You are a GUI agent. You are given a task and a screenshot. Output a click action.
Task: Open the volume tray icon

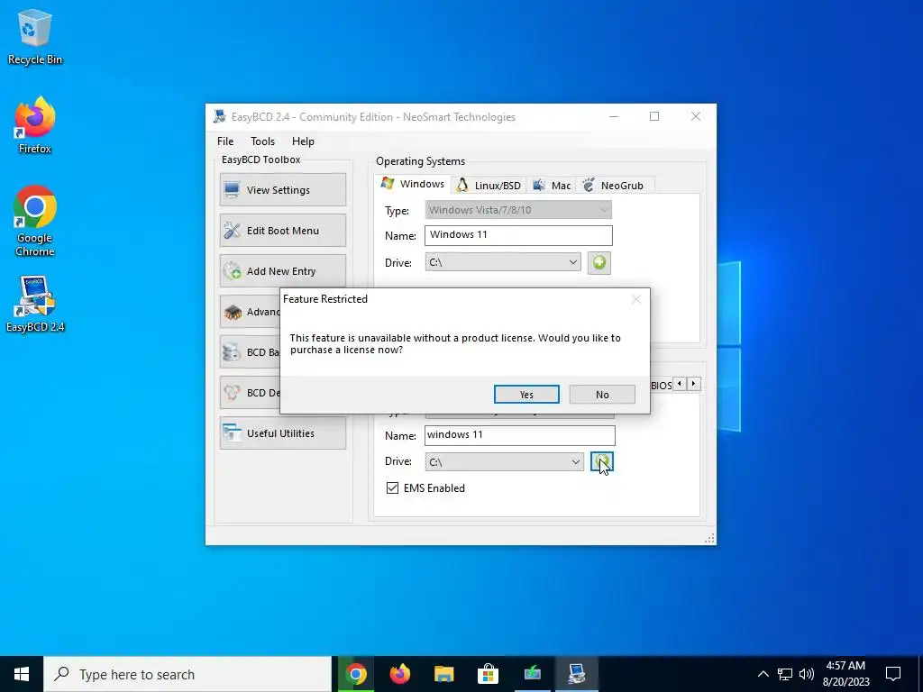[x=807, y=674]
